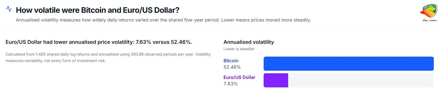The width and height of the screenshot is (440, 93).
Task: Click the Arabic broker name under the logo
Action: tap(430, 20)
